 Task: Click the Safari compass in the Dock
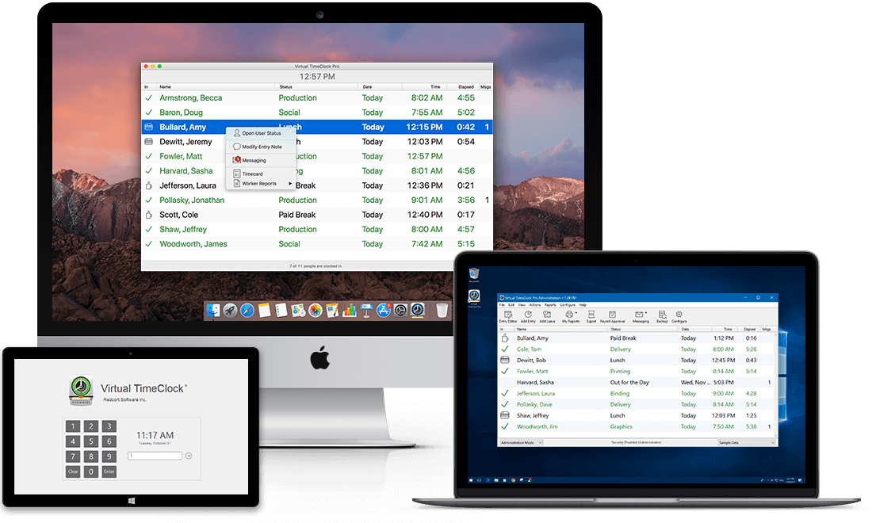coord(247,310)
